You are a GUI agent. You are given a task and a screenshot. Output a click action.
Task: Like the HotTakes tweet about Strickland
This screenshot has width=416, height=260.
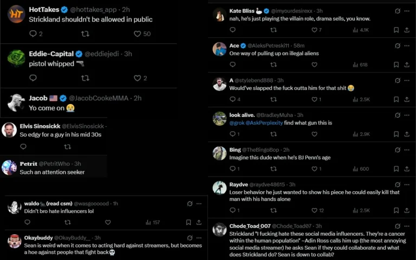pos(138,34)
